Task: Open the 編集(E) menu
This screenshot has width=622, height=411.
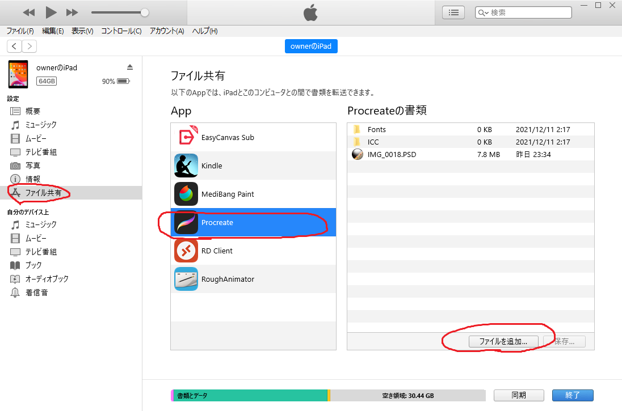Action: click(x=53, y=31)
